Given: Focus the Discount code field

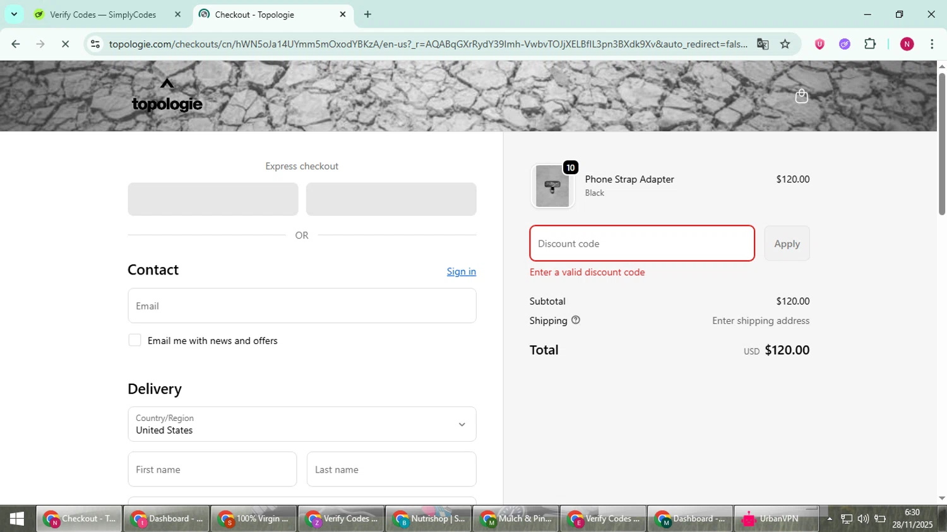Looking at the screenshot, I should point(642,244).
